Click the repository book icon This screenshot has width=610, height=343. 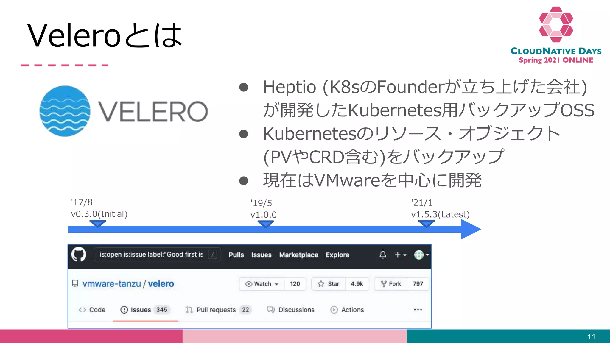coord(75,283)
